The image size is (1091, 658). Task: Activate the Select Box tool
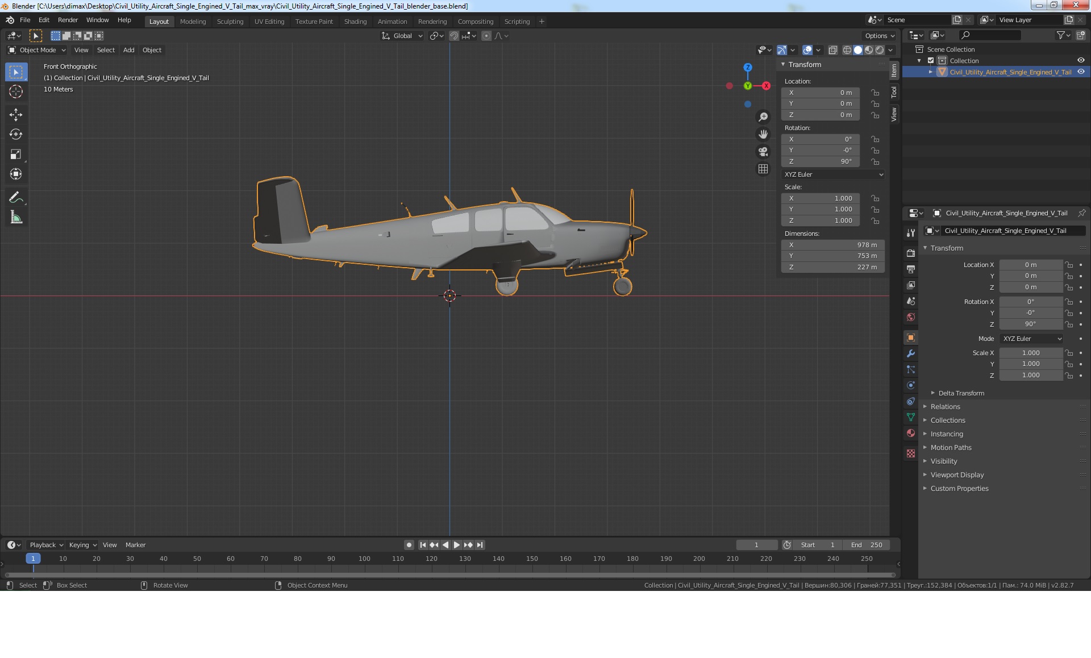click(x=16, y=72)
